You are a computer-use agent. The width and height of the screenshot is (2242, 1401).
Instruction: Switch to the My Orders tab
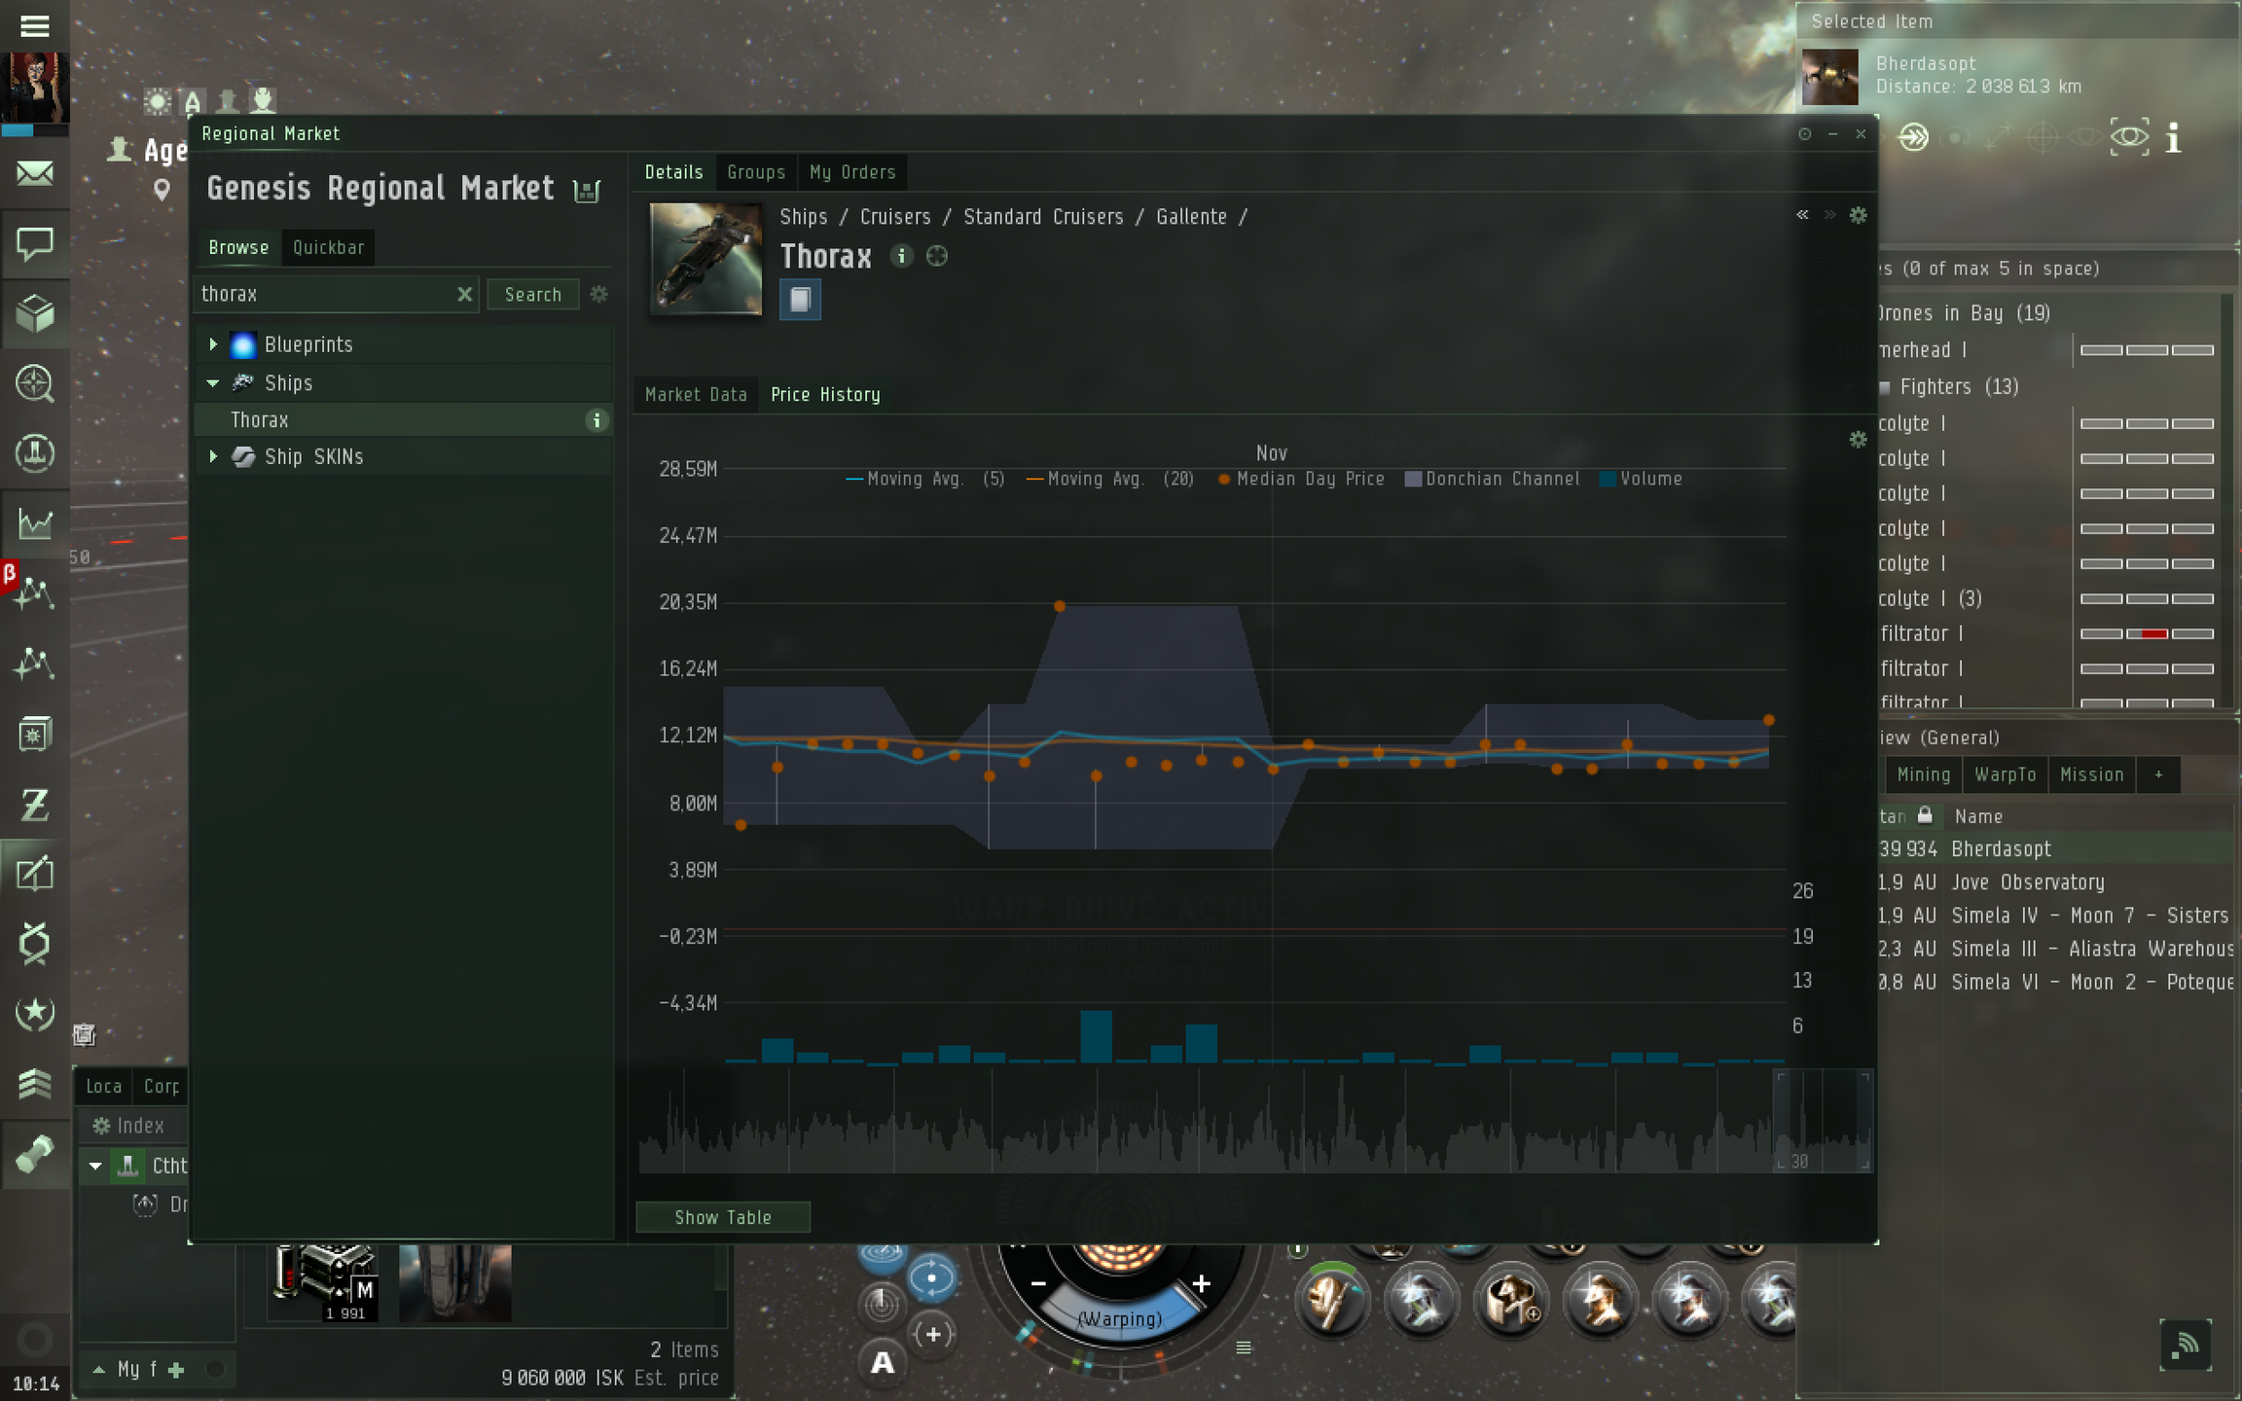click(x=851, y=172)
